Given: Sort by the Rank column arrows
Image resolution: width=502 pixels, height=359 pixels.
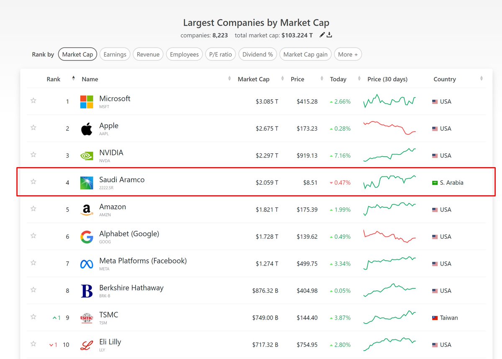Looking at the screenshot, I should [x=74, y=78].
